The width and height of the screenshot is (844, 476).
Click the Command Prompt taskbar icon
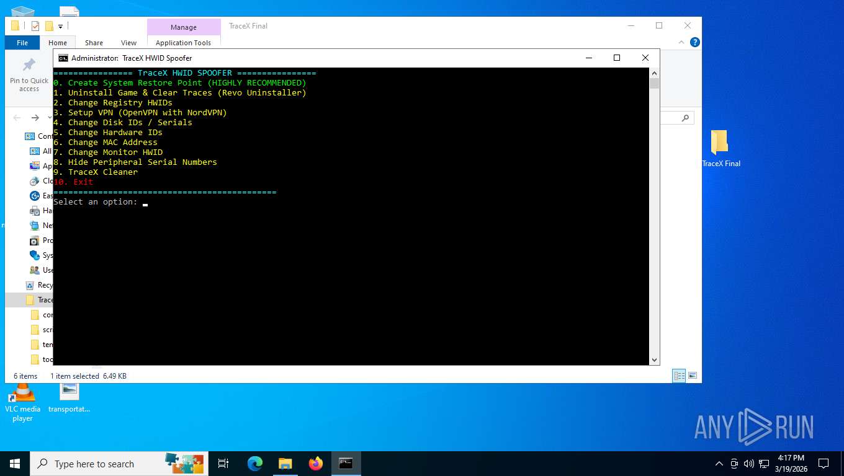tap(346, 464)
